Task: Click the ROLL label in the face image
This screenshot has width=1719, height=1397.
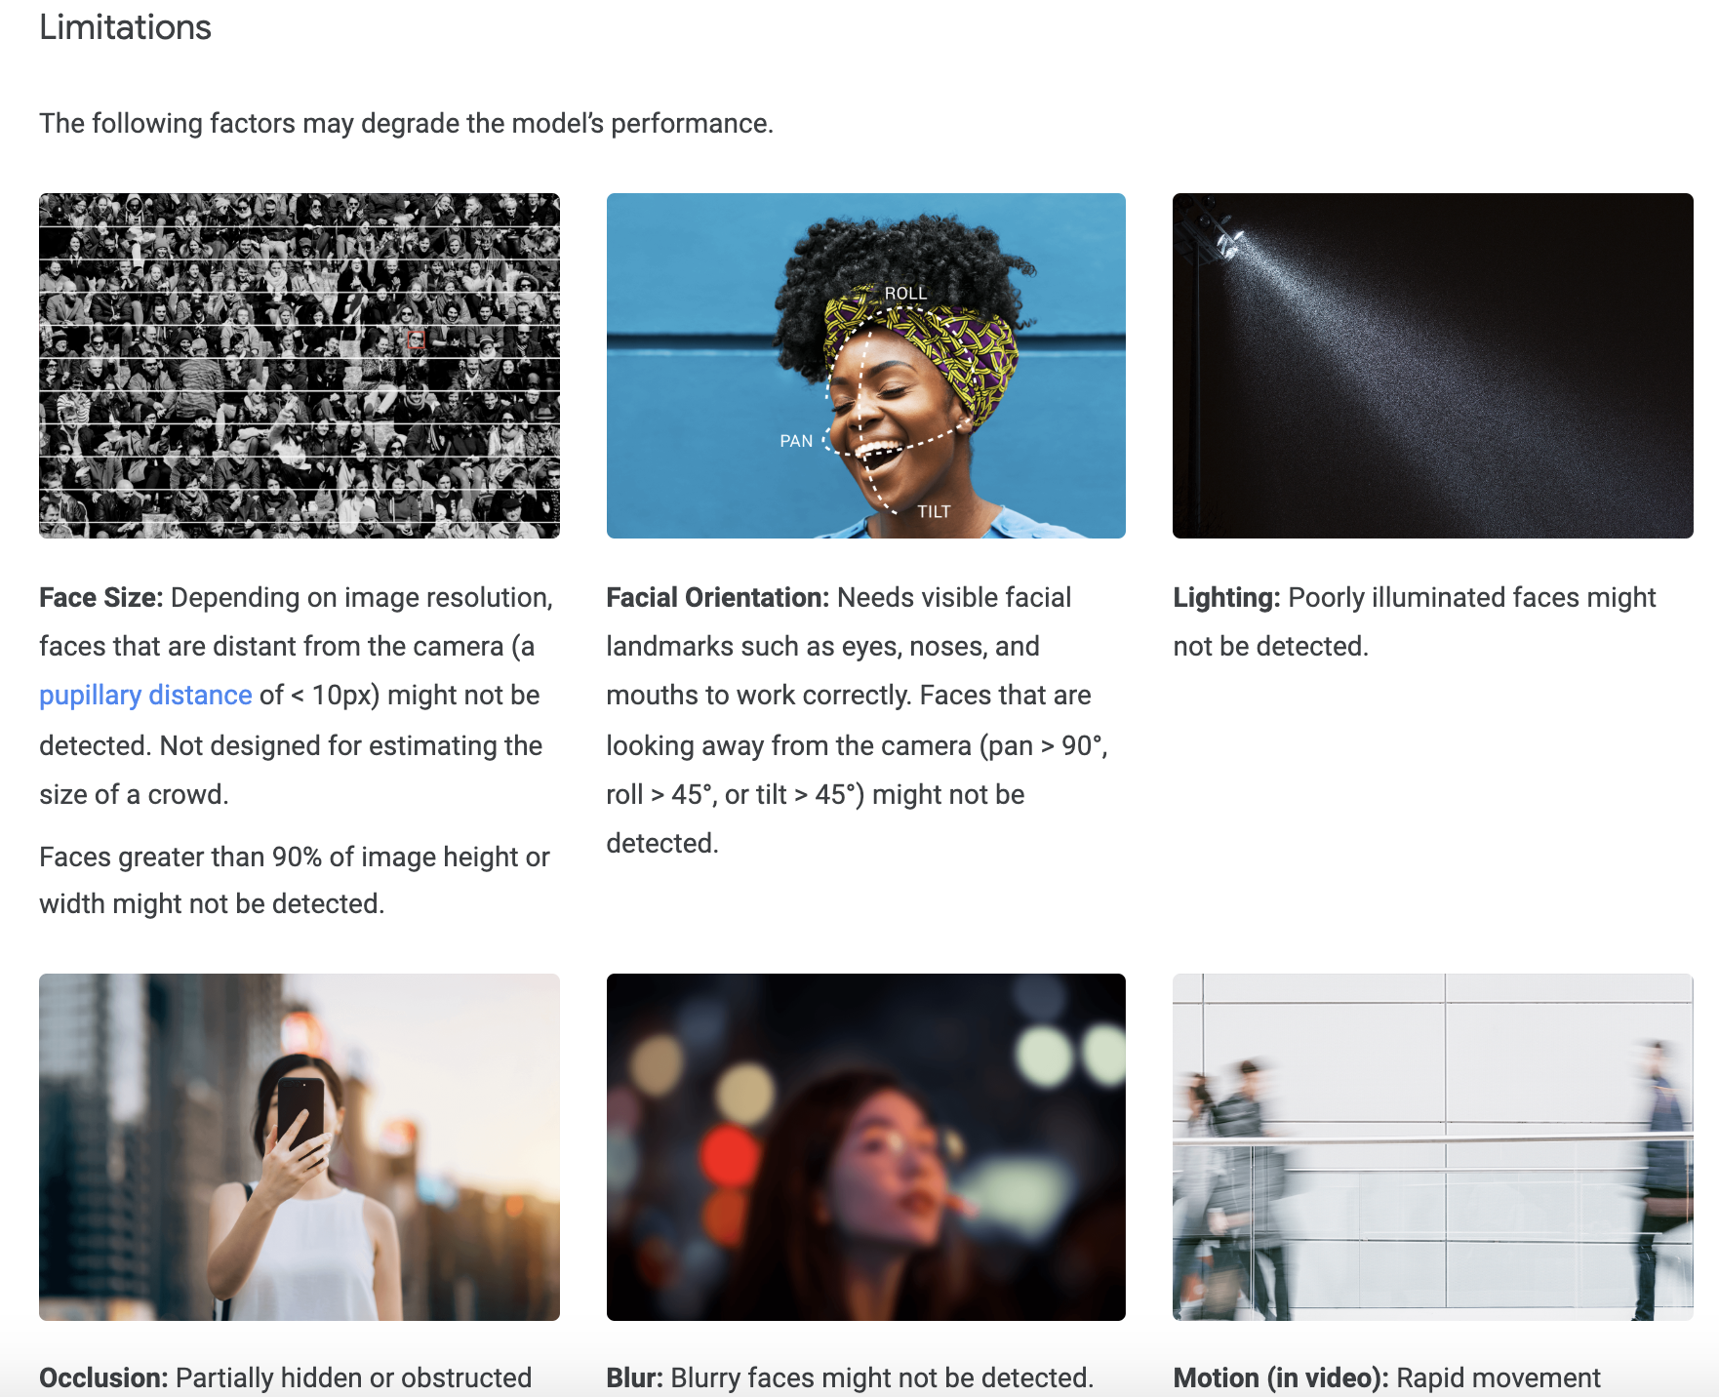Action: (905, 293)
